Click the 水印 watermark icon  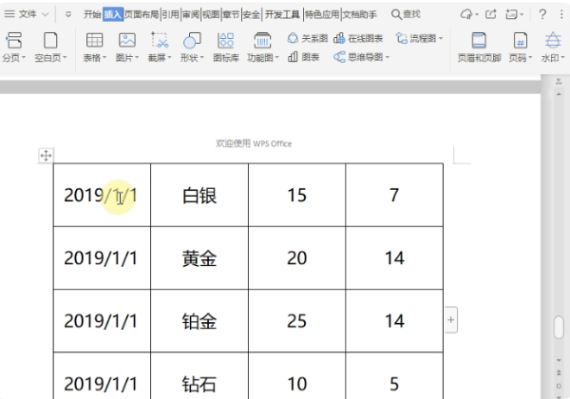[x=553, y=40]
